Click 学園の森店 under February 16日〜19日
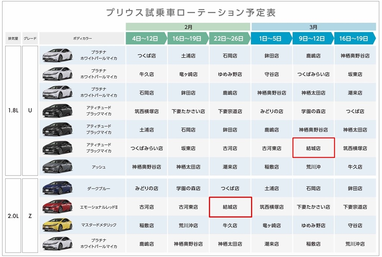The width and height of the screenshot is (382, 257). (x=188, y=188)
